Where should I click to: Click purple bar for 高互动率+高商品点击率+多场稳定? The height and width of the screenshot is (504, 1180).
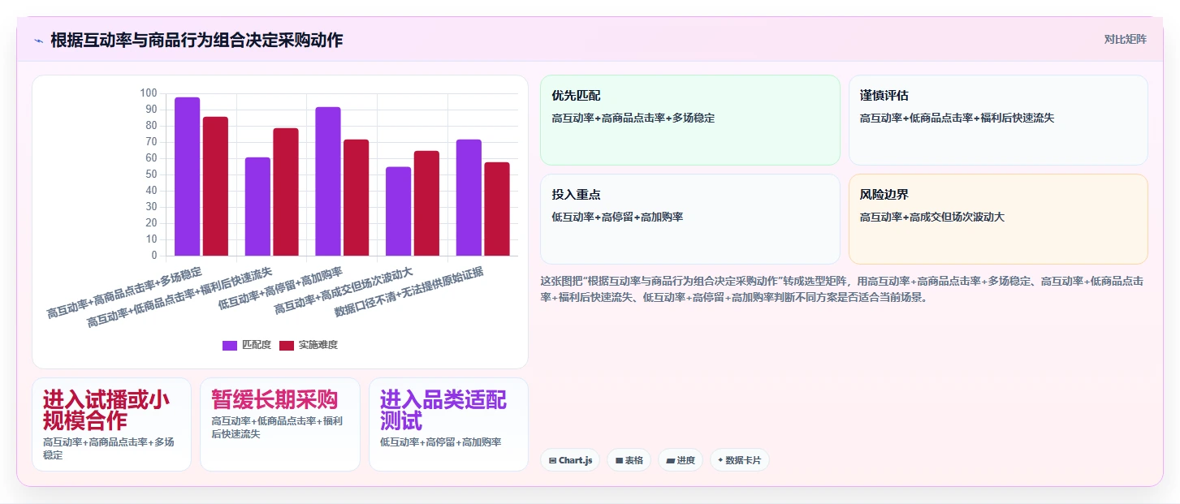click(188, 176)
